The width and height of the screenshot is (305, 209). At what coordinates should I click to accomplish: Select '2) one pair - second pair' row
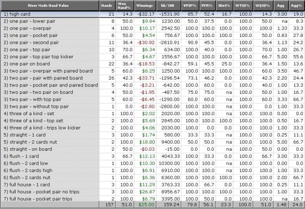pyautogui.click(x=152, y=43)
